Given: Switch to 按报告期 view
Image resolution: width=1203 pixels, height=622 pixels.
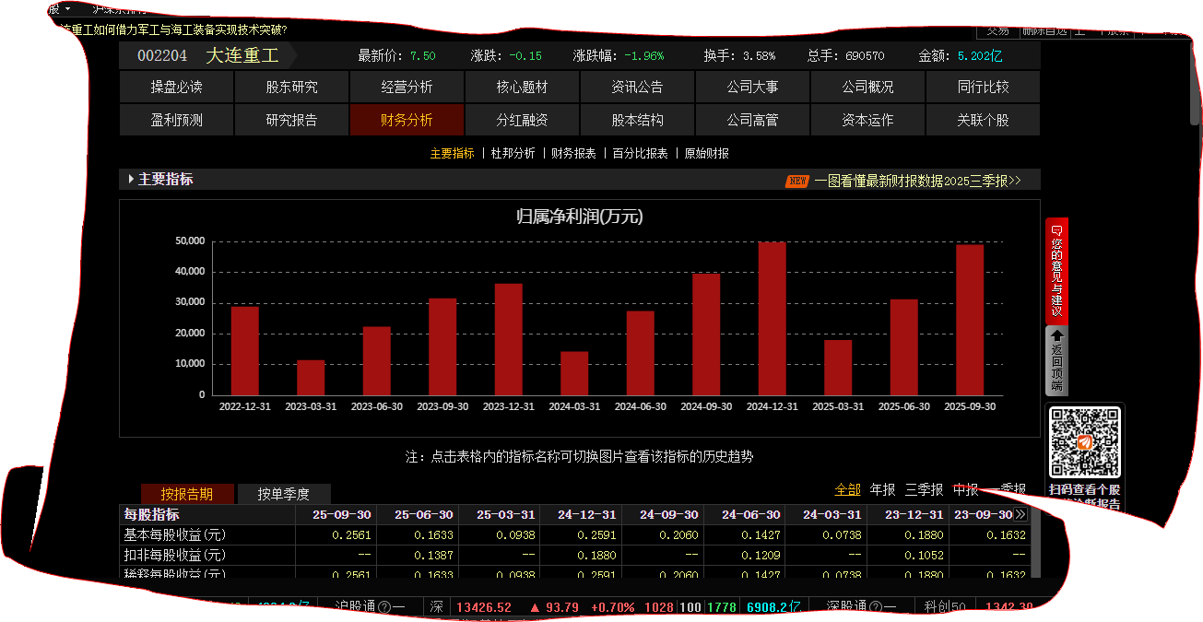Looking at the screenshot, I should (x=187, y=494).
